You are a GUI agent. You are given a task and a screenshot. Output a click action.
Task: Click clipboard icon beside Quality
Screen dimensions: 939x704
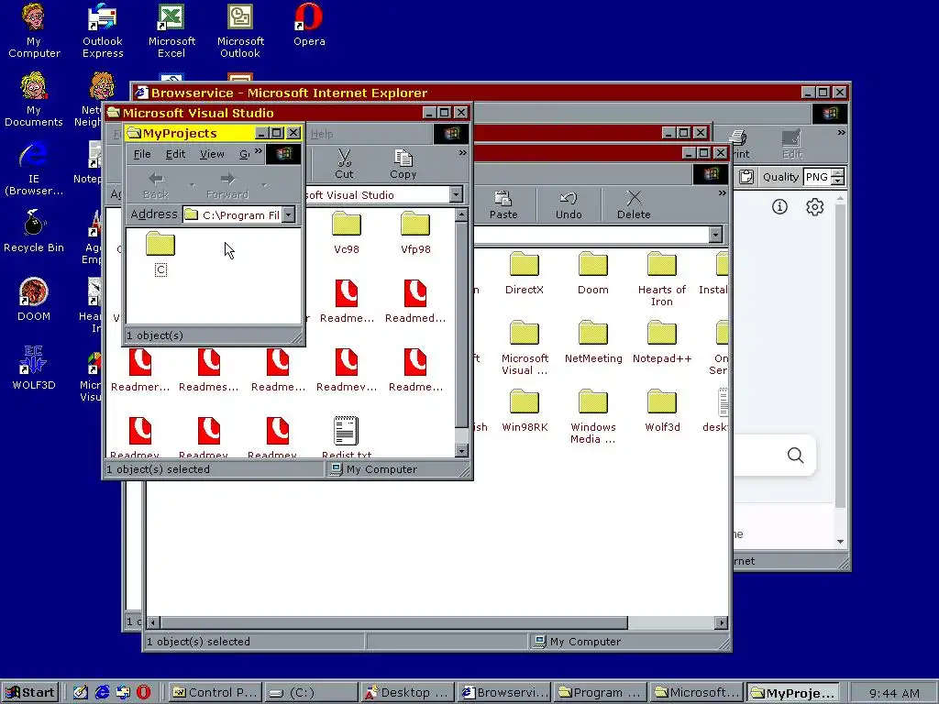[746, 177]
